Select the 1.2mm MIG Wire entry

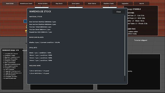click(x=39, y=73)
